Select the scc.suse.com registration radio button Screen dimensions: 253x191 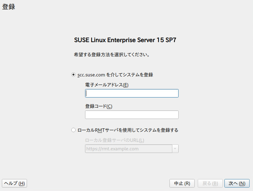(73, 75)
